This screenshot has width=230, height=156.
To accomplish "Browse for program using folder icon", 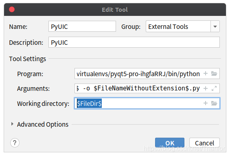I will click(214, 73).
